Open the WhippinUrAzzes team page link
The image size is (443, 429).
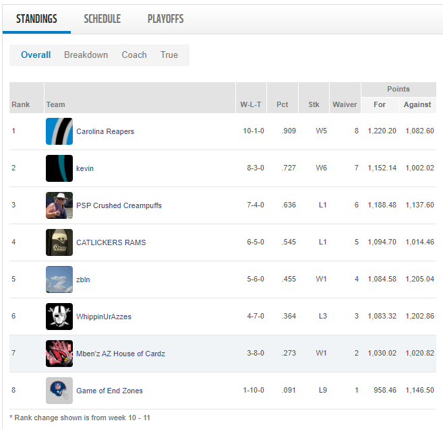point(104,317)
